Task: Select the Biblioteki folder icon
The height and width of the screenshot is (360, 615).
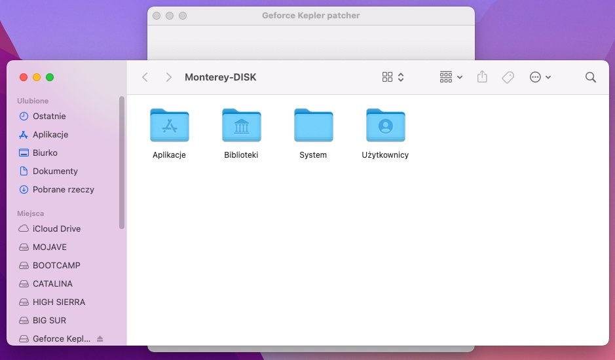Action: [241, 125]
